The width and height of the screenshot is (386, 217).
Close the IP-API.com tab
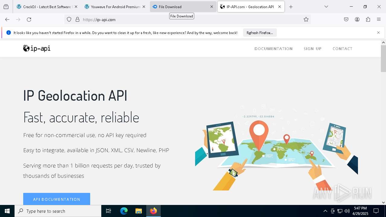point(279,7)
